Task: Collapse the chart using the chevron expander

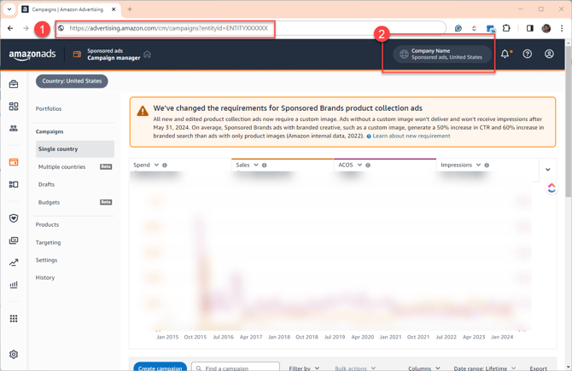Action: click(x=547, y=170)
